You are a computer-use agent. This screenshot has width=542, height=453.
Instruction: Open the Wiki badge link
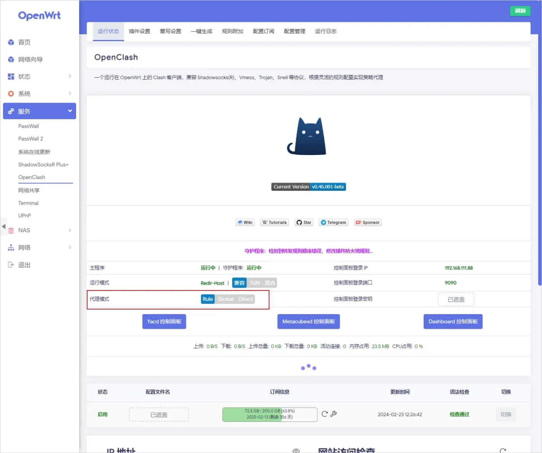point(245,222)
